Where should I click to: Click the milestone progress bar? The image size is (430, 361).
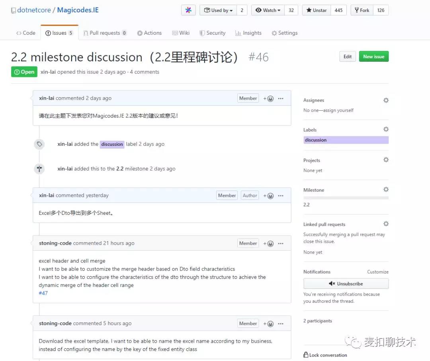point(346,198)
